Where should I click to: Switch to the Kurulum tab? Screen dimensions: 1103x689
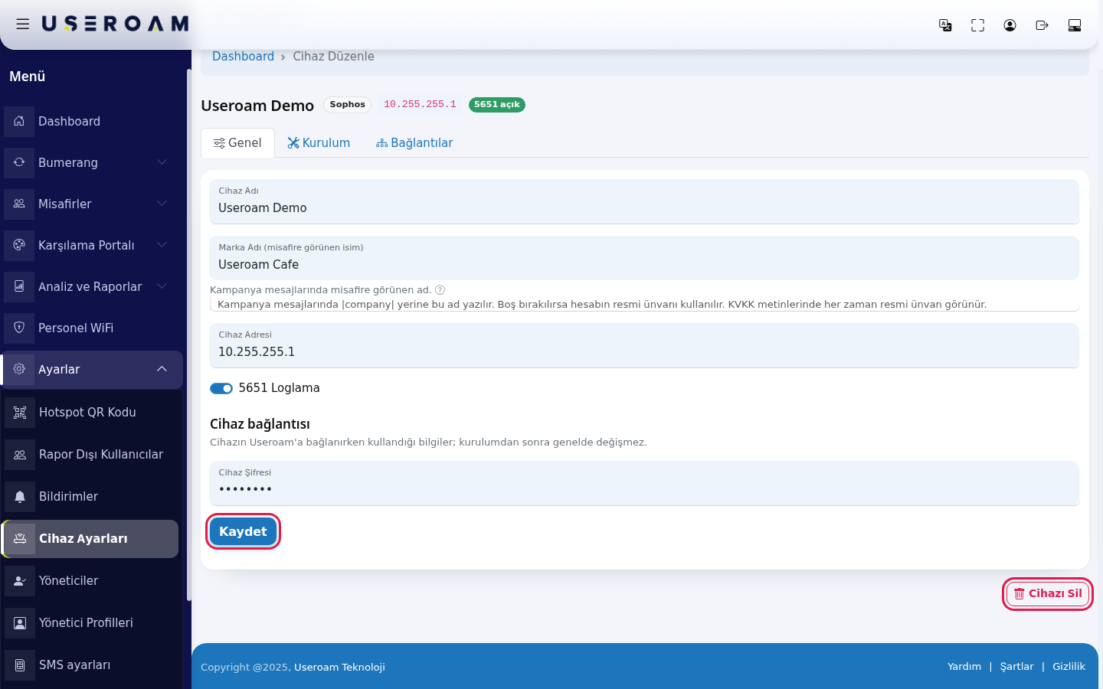319,143
